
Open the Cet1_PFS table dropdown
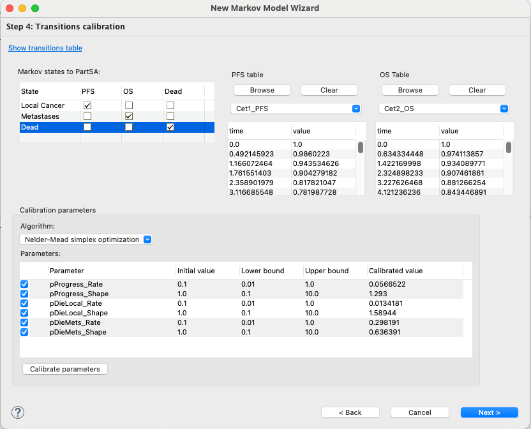295,109
